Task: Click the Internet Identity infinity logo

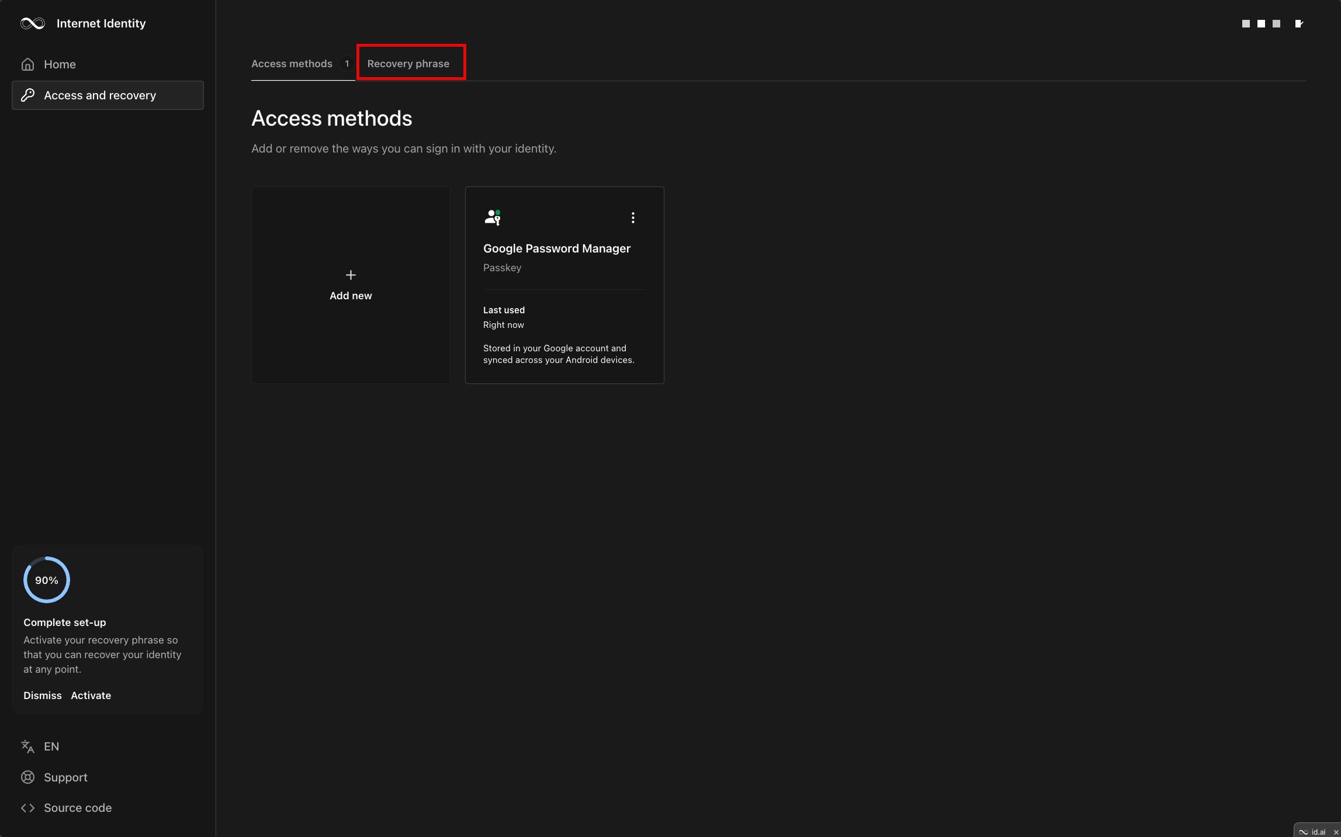Action: [x=33, y=23]
